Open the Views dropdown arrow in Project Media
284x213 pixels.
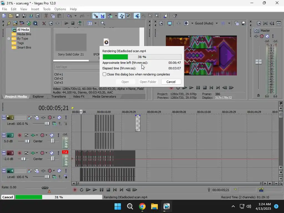tap(95, 23)
